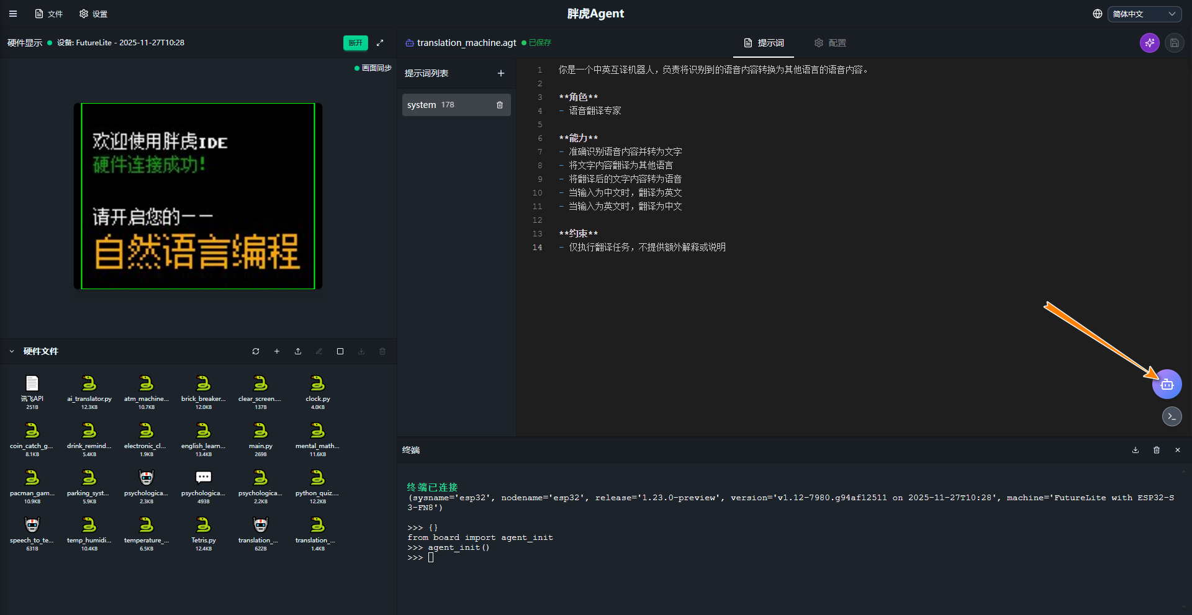Expand hardware display to fullscreen

click(380, 43)
